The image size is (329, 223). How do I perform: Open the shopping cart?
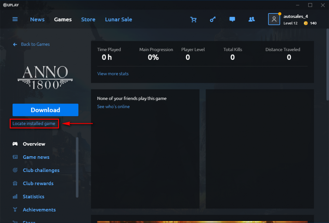pos(193,20)
